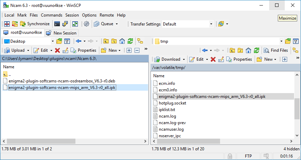301x160 pixels.
Task: Click the status bar padlock icon
Action: (x=230, y=156)
